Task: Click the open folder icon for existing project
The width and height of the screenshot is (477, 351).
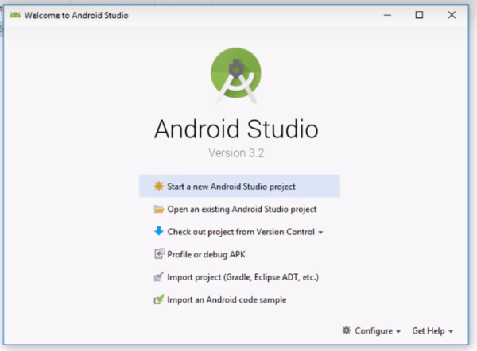Action: point(159,210)
